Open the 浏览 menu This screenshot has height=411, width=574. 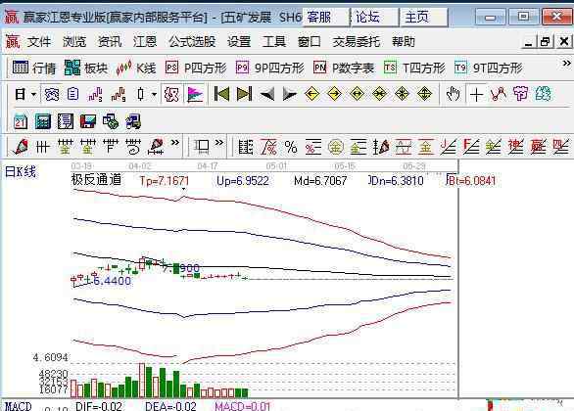point(73,42)
